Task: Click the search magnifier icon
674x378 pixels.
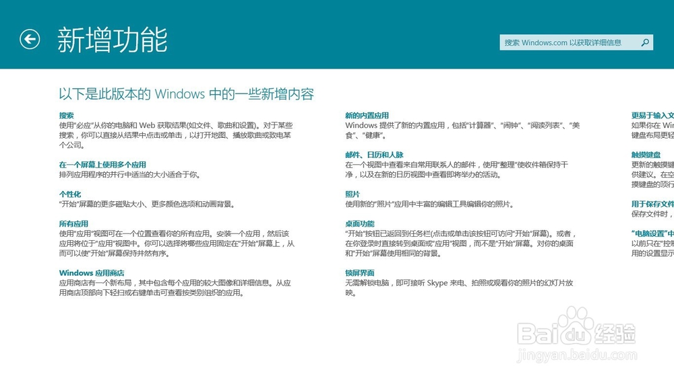Action: [x=645, y=42]
